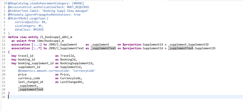Screen dimensions: 243x111
Task: Click line number 10 in the gutter
Action: pyautogui.click(x=4, y=37)
